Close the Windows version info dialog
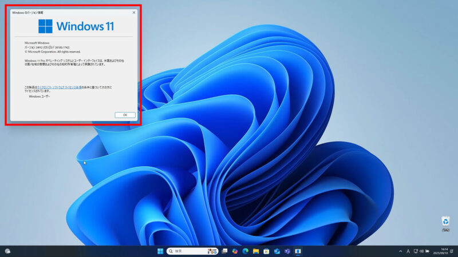The width and height of the screenshot is (458, 257). pyautogui.click(x=134, y=12)
